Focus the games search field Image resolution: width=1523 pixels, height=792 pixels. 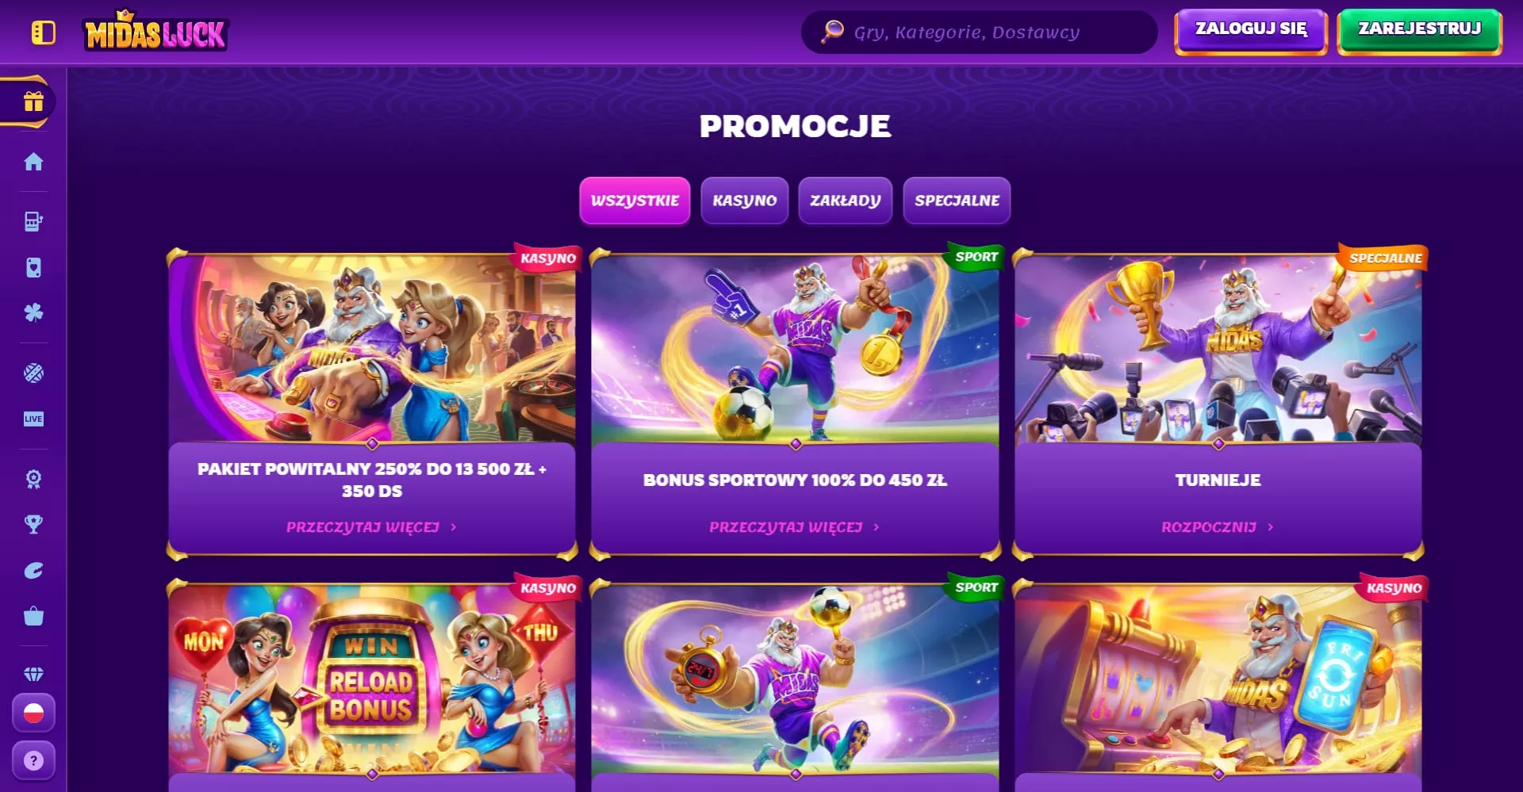pyautogui.click(x=979, y=33)
